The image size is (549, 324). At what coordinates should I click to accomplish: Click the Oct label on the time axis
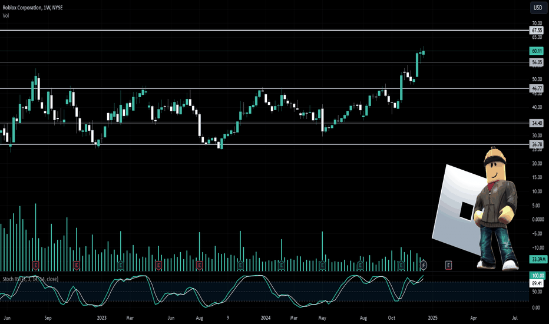392,318
